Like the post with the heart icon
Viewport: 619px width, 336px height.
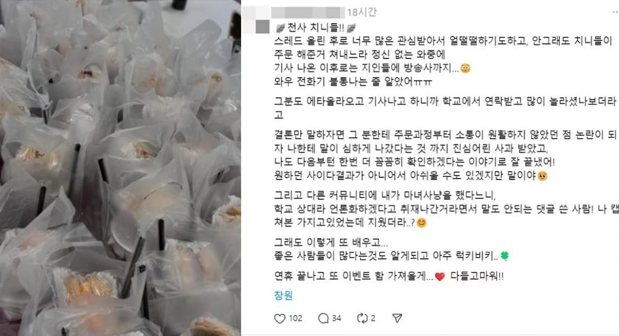tap(279, 318)
